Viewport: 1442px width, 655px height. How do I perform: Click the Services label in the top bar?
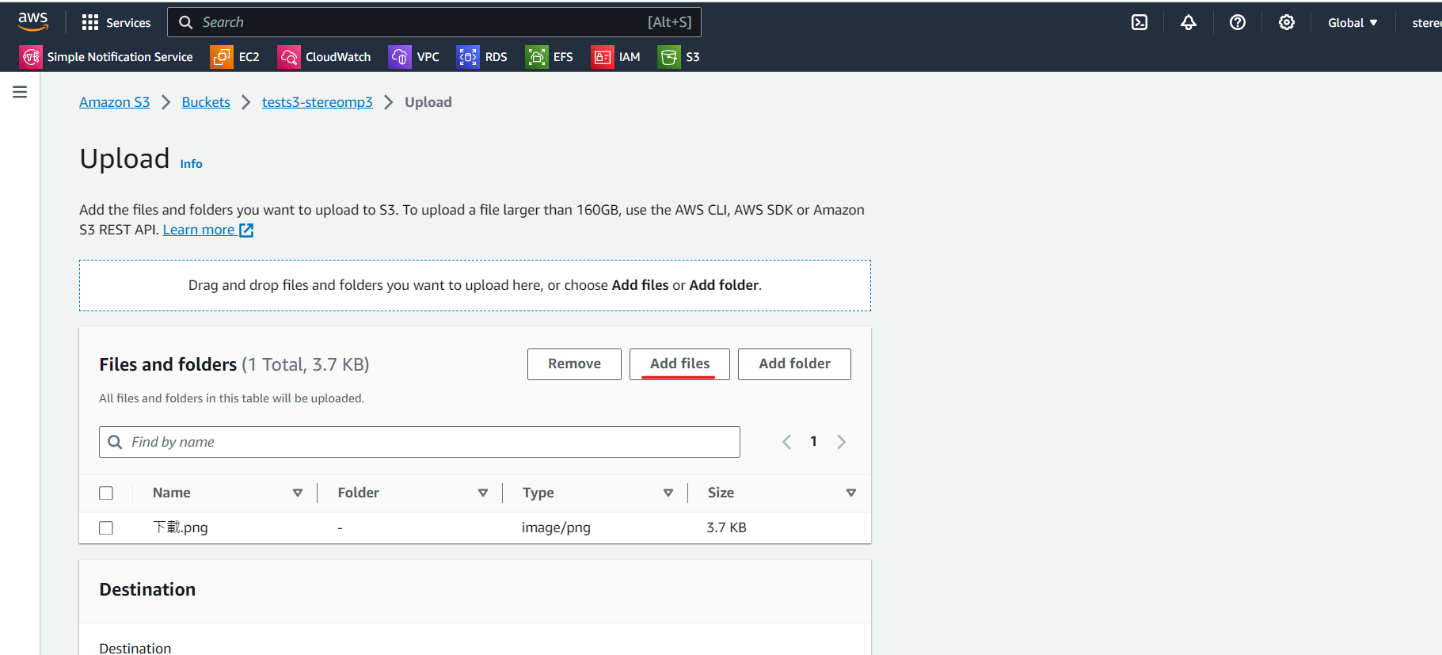click(x=128, y=23)
